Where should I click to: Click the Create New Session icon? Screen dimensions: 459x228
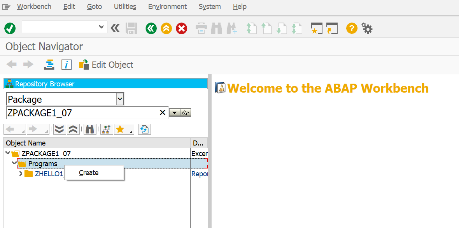317,28
